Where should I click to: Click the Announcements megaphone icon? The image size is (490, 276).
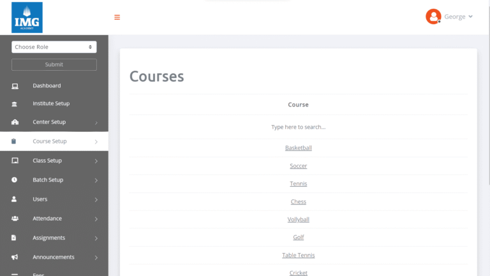pos(15,258)
